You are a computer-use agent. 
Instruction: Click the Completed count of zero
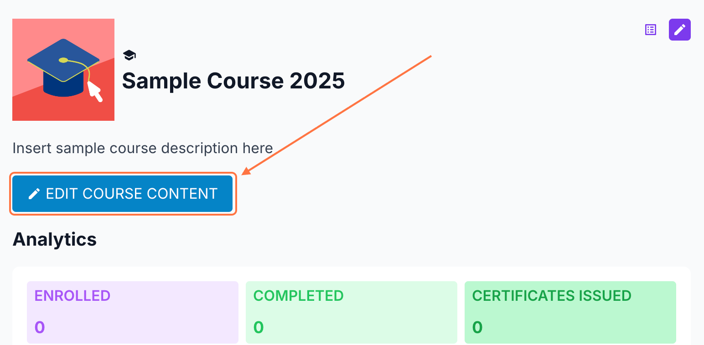(259, 327)
